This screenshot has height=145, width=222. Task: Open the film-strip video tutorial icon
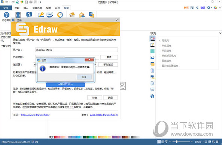(18, 15)
